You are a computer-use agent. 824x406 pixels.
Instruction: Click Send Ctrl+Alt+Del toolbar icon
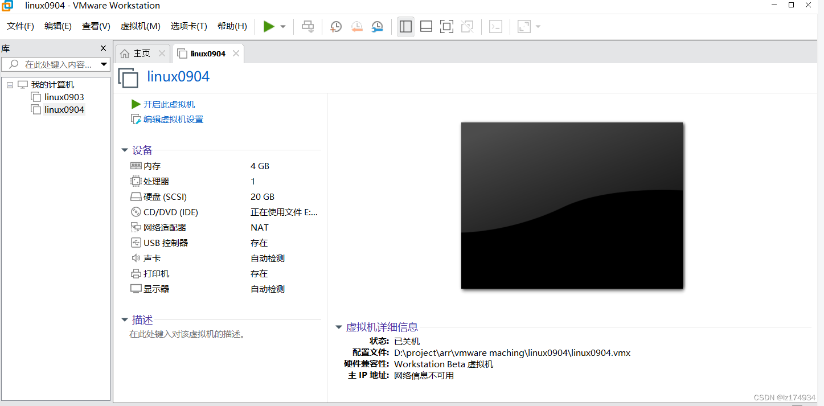[308, 26]
